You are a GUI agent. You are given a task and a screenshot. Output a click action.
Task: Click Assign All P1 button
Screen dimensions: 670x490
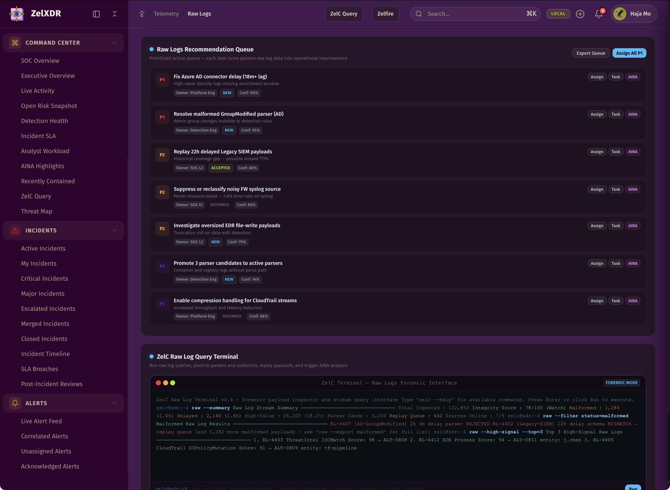click(629, 53)
